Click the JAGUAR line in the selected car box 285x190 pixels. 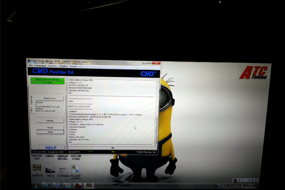point(39,103)
